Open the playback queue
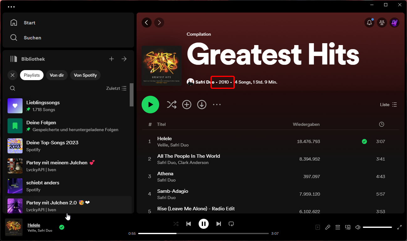This screenshot has width=407, height=241. tap(338, 227)
